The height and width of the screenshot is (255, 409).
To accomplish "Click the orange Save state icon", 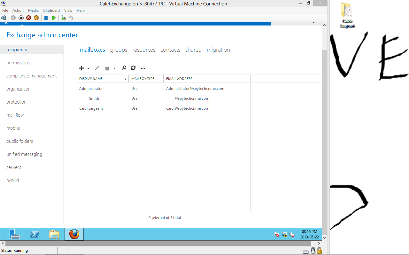I will pos(36,18).
